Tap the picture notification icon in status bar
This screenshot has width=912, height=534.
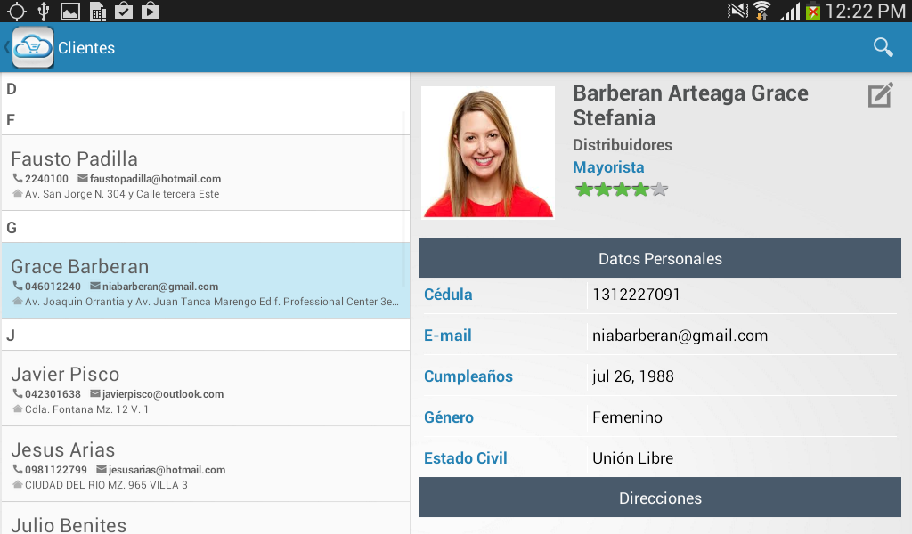(x=70, y=11)
